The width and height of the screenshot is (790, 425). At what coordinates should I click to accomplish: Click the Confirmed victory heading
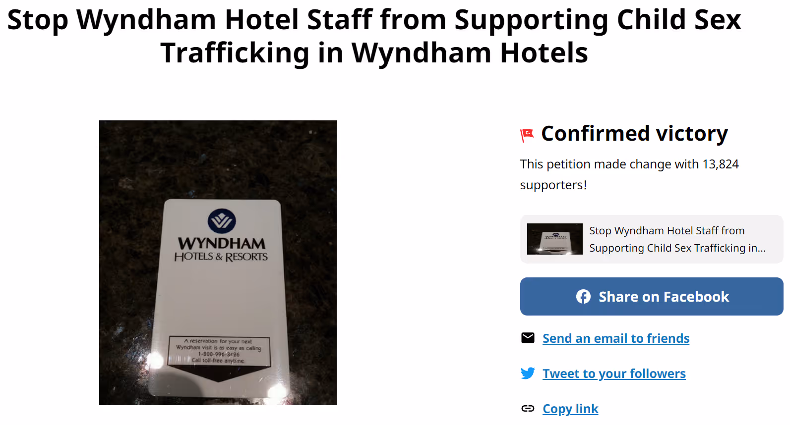point(634,133)
